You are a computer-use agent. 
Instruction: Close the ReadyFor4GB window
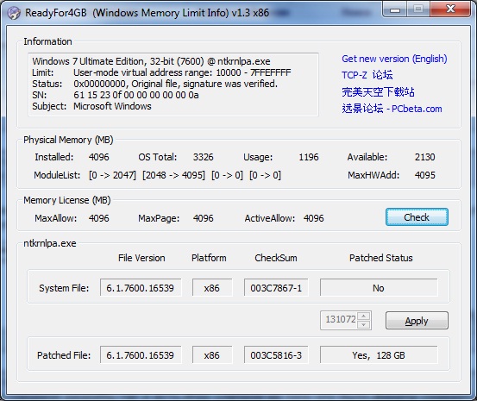point(450,9)
